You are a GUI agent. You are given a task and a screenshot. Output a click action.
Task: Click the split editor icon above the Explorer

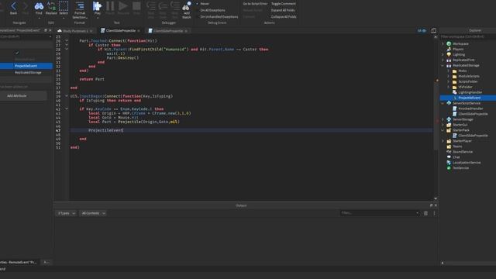pos(433,30)
